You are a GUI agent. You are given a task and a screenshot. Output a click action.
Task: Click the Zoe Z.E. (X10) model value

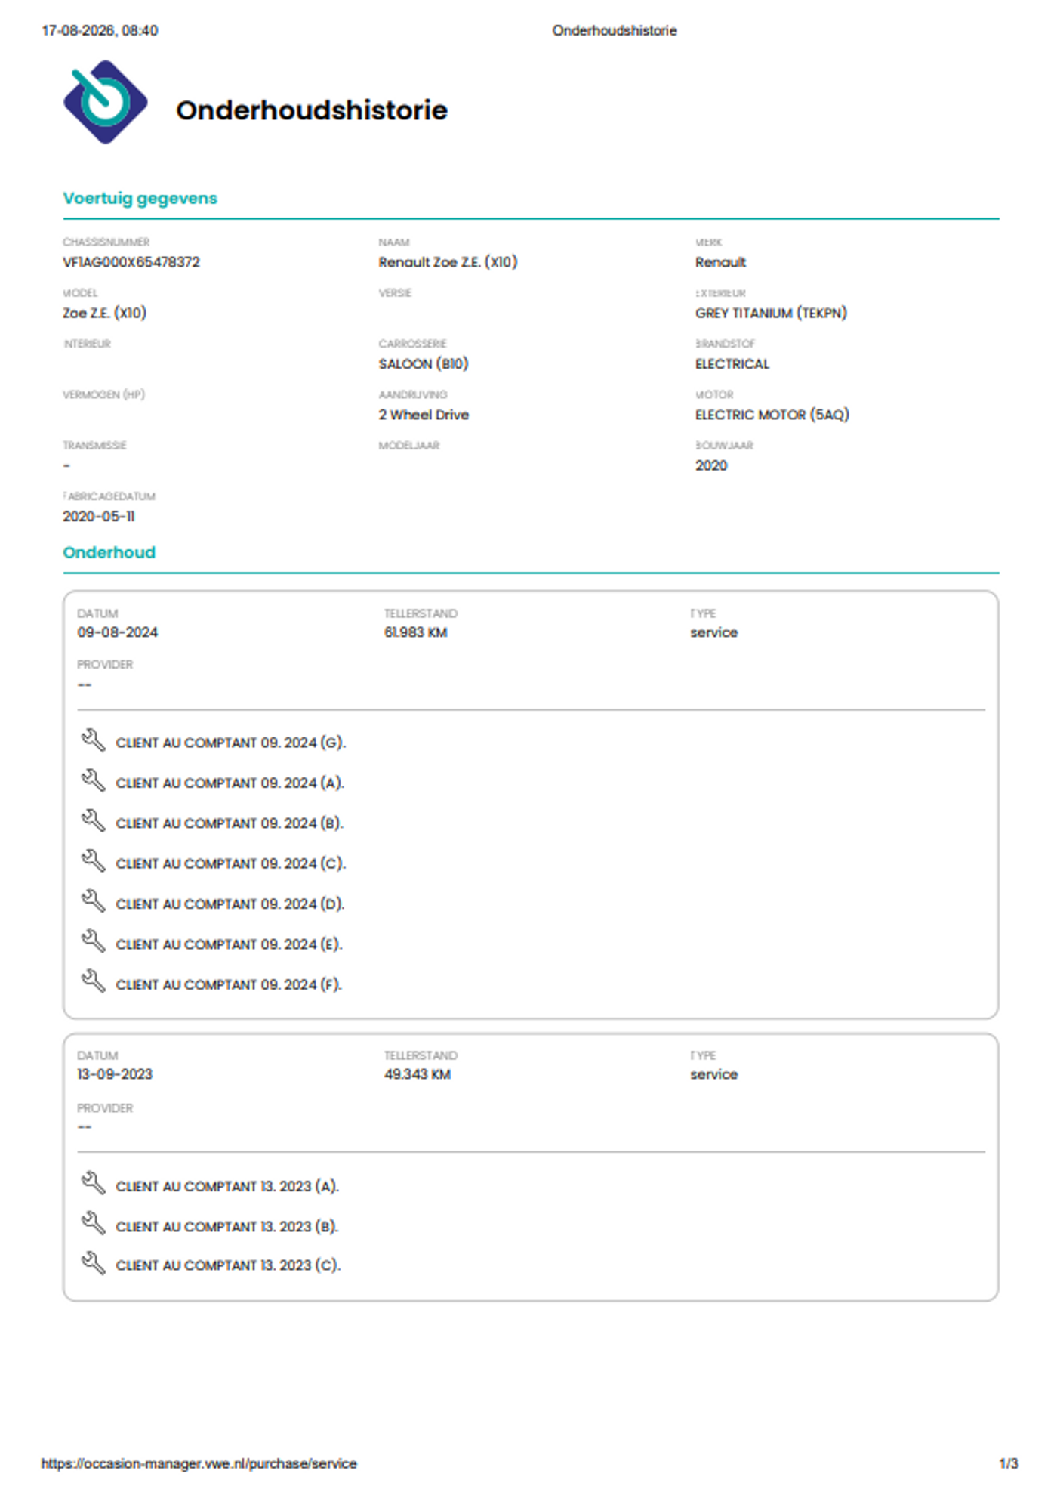pyautogui.click(x=105, y=313)
